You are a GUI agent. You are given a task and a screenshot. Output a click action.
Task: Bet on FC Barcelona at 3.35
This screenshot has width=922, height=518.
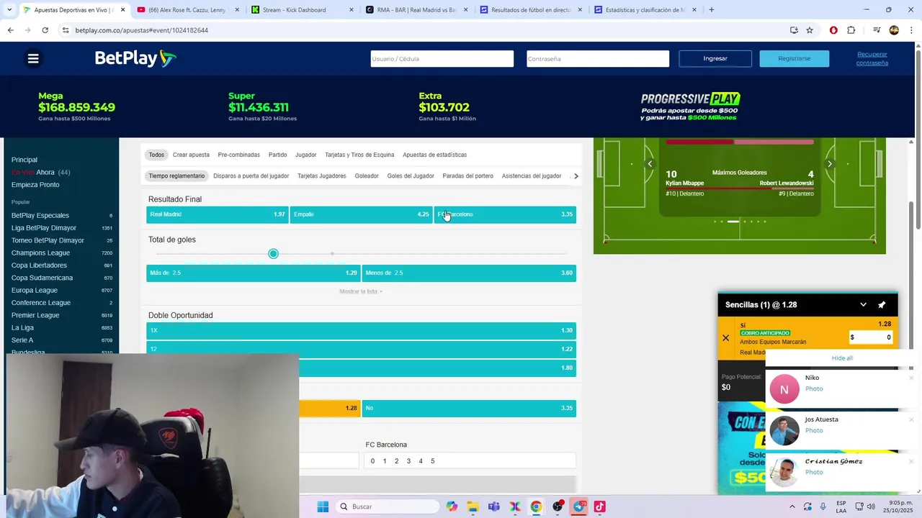coord(505,214)
